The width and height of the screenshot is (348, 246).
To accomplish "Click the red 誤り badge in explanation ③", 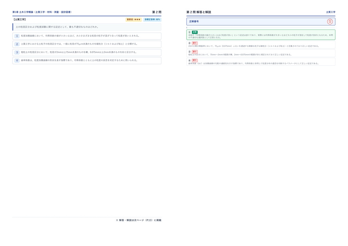I will pos(195,52).
